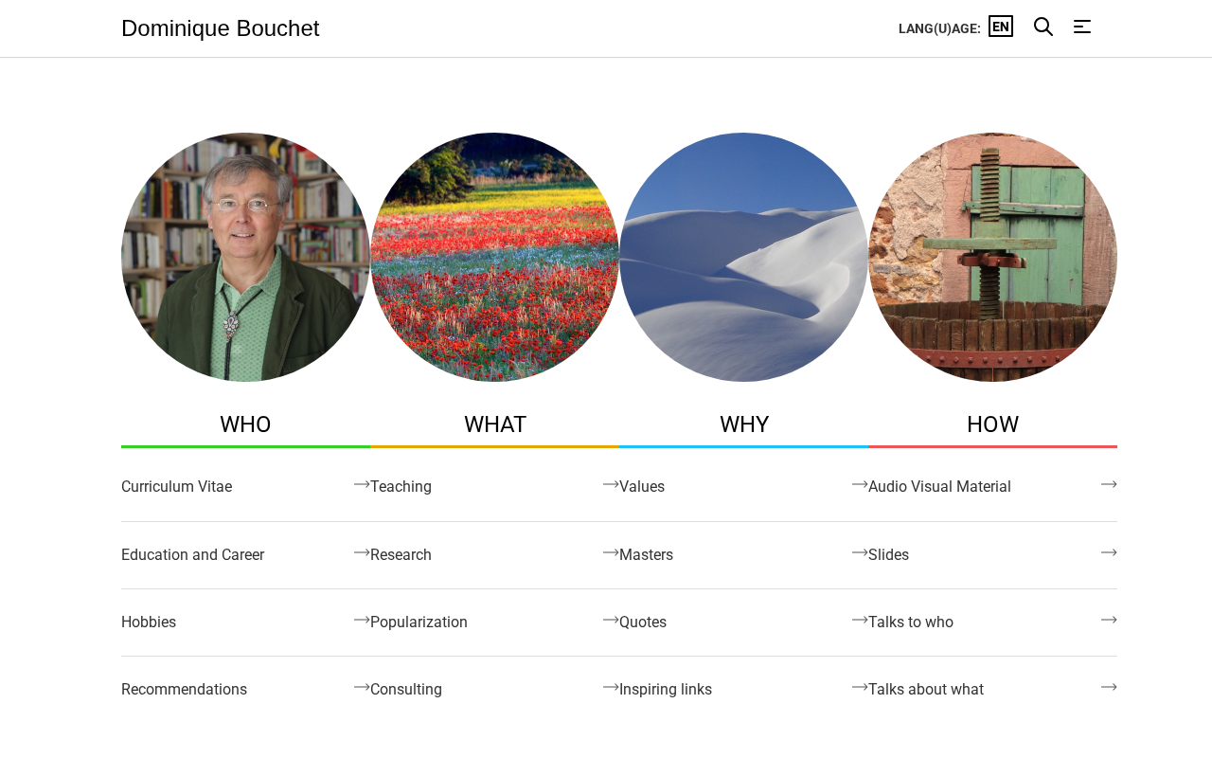Open the search magnifier icon

[x=1043, y=27]
